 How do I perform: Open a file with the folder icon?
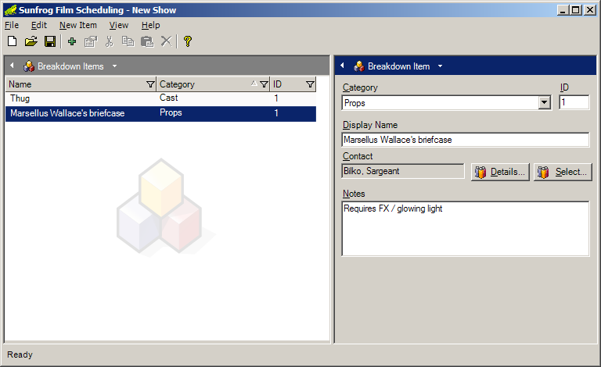[x=31, y=41]
